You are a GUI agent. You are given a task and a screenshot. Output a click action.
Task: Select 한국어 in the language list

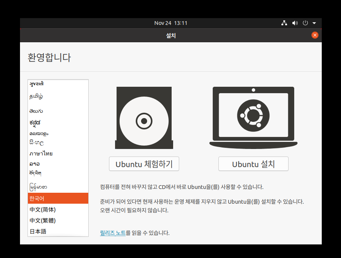(58, 198)
